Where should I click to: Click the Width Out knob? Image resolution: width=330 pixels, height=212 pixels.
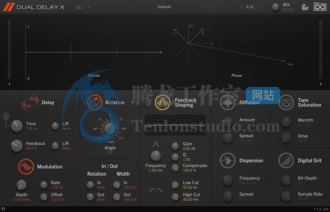[x=117, y=197]
